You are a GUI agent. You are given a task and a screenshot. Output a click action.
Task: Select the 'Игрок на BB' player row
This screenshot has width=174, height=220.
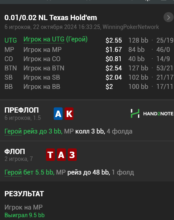pos(89,87)
